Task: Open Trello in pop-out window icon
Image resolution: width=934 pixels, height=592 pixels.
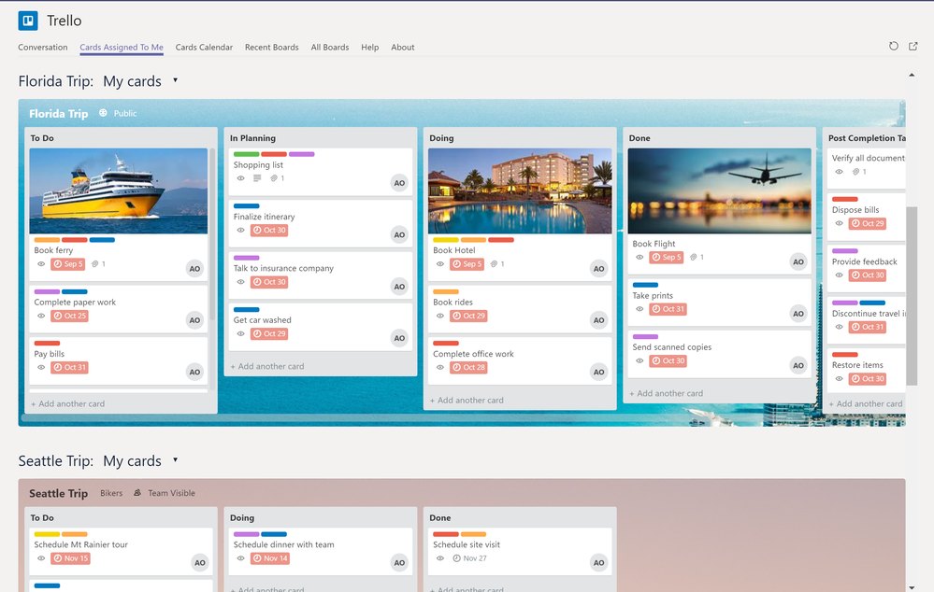Action: tap(913, 46)
